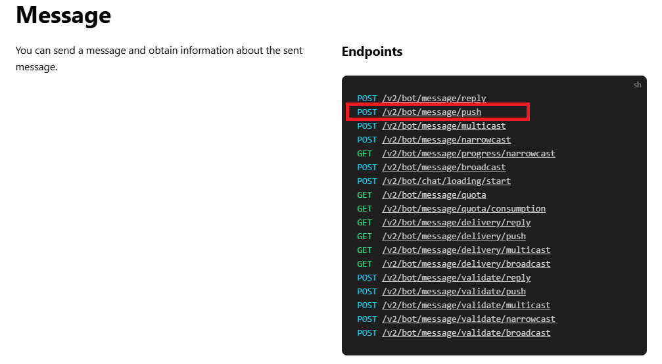Open the POST /v2/bot/message/narrowcast link
Viewport: 662px width, 364px height.
[446, 140]
